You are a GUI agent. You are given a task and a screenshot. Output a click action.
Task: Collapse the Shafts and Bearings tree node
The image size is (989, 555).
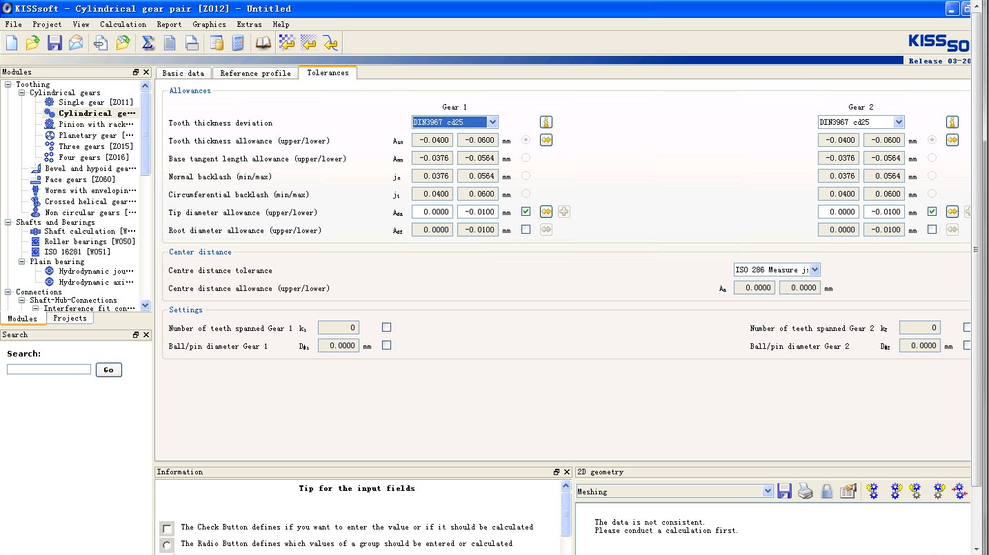(x=8, y=222)
